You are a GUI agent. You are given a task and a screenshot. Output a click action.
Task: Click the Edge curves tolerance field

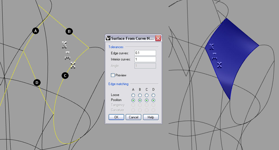click(145, 53)
